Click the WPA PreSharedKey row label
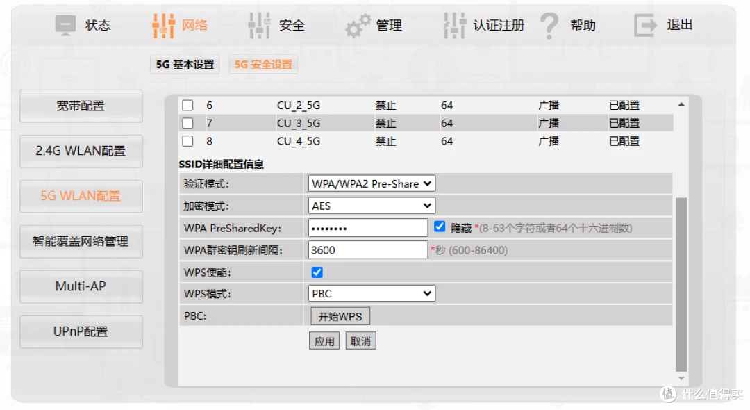Viewport: 750px width, 410px height. point(233,228)
